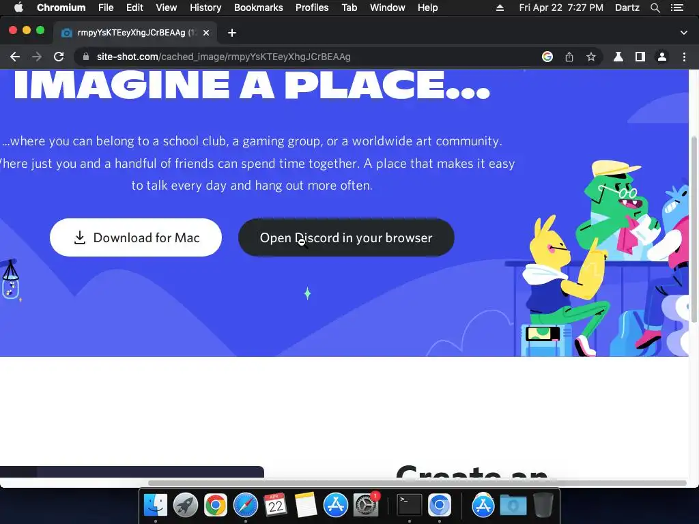Open the Window menu
This screenshot has height=524, width=699.
[x=388, y=8]
